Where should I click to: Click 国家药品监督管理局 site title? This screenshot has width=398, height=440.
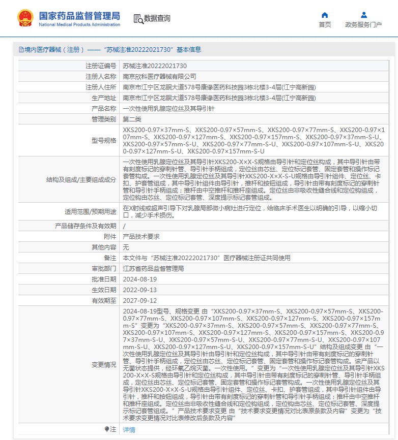[x=79, y=16]
